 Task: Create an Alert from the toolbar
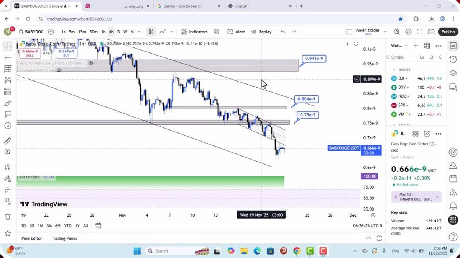(x=236, y=32)
